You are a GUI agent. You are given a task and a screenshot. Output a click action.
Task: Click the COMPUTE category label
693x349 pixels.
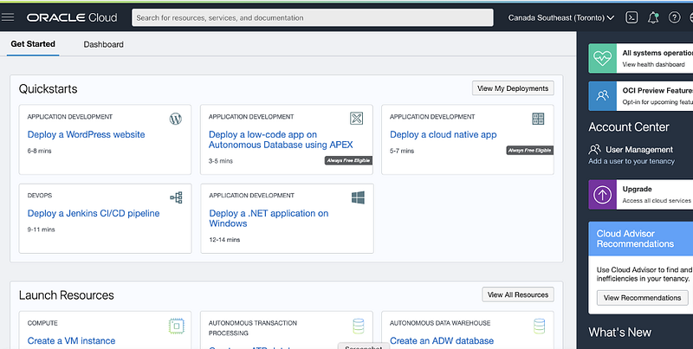(x=42, y=323)
